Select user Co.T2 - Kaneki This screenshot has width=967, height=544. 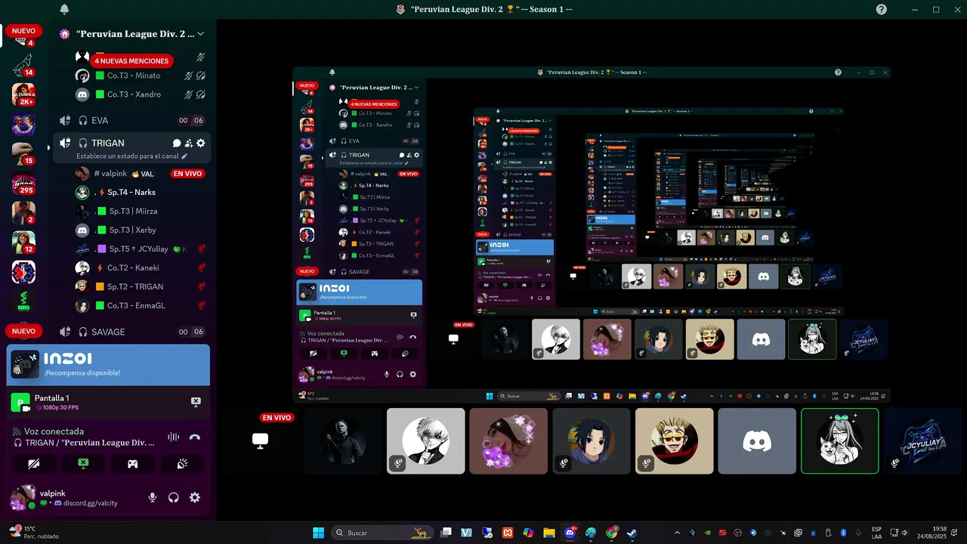[141, 267]
